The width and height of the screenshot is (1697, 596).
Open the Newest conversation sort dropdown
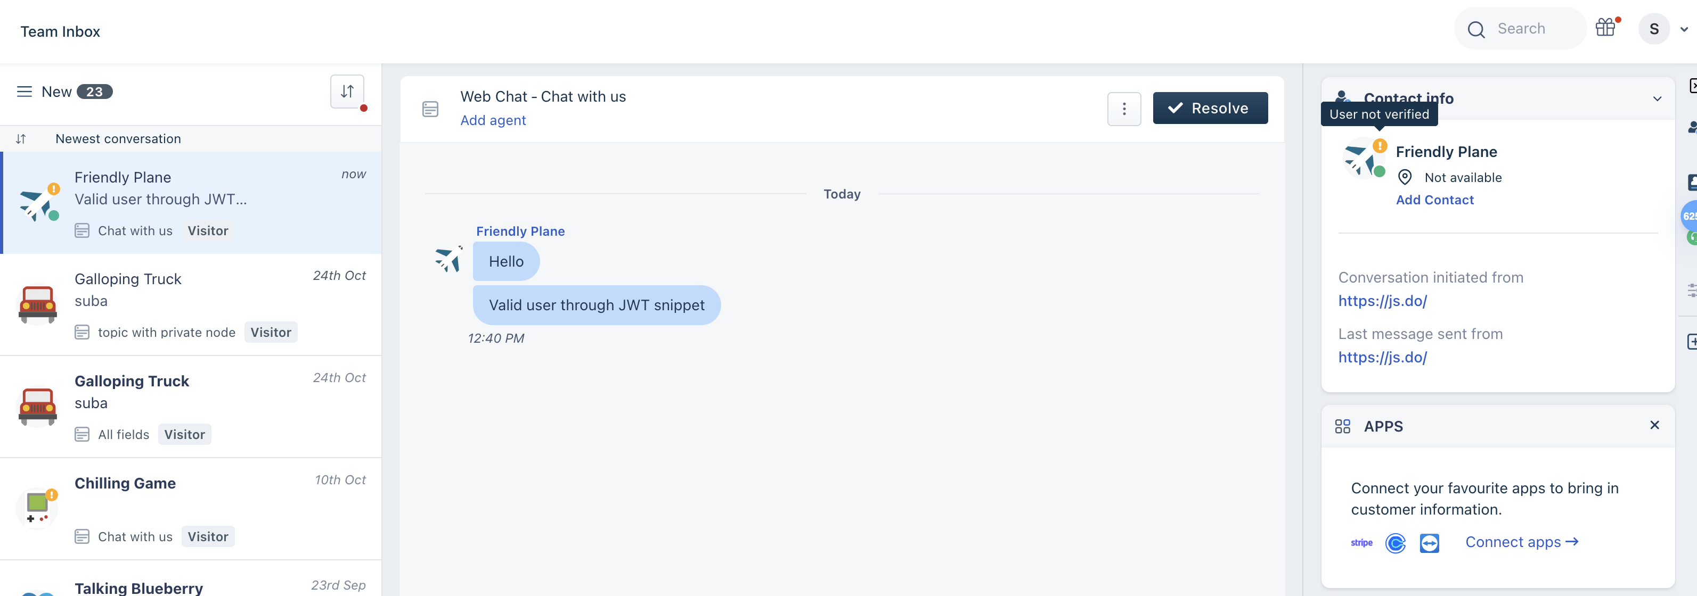click(117, 139)
